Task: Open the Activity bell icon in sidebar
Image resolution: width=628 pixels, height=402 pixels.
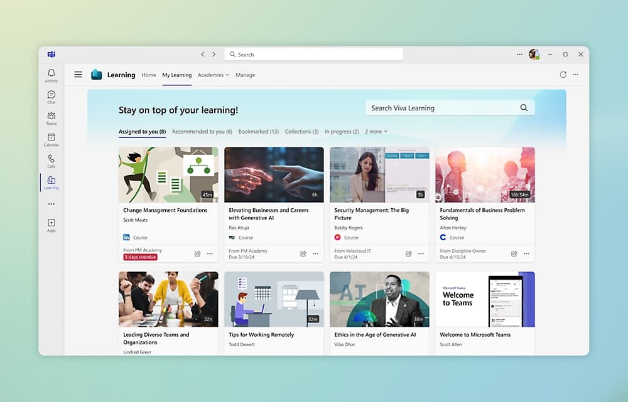Action: pyautogui.click(x=51, y=75)
